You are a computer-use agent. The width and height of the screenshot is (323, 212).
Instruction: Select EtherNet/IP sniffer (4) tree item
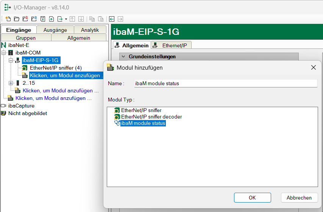(56, 68)
